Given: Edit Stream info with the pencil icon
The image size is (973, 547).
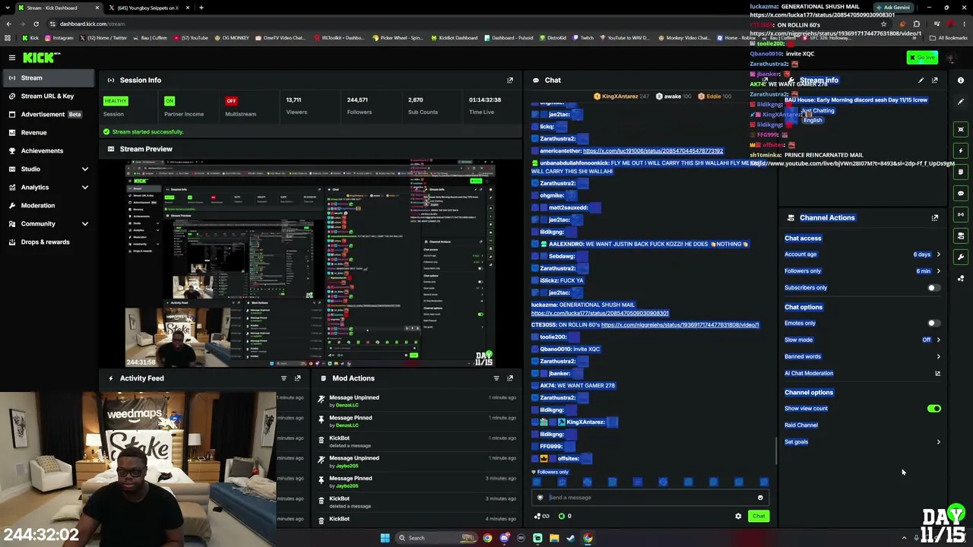Looking at the screenshot, I should click(921, 80).
